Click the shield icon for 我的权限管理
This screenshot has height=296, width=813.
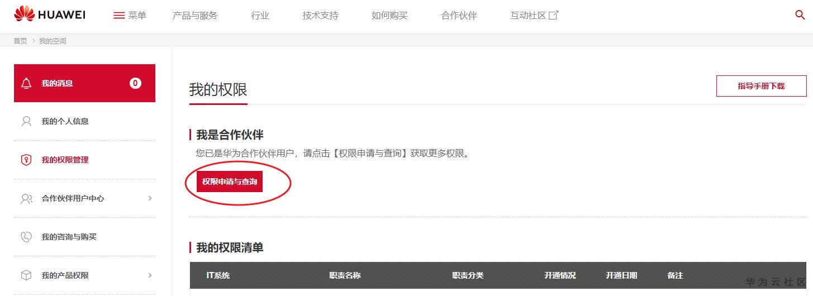click(x=26, y=160)
